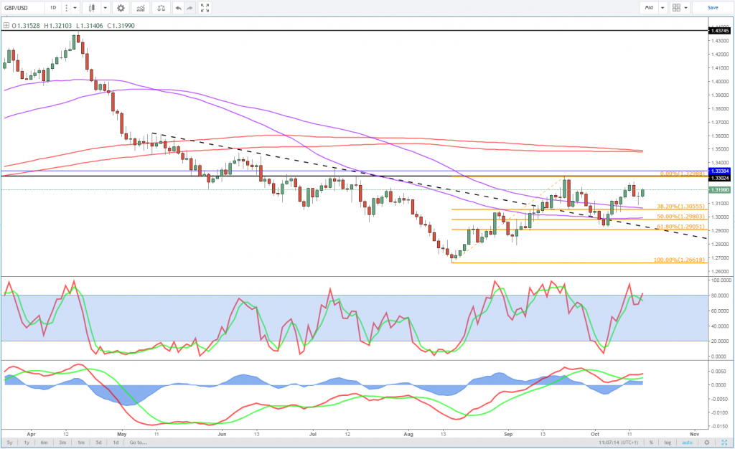Open the indicators menu icon
The height and width of the screenshot is (449, 735).
point(141,8)
